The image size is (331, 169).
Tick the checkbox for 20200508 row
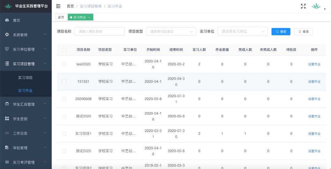click(x=64, y=99)
